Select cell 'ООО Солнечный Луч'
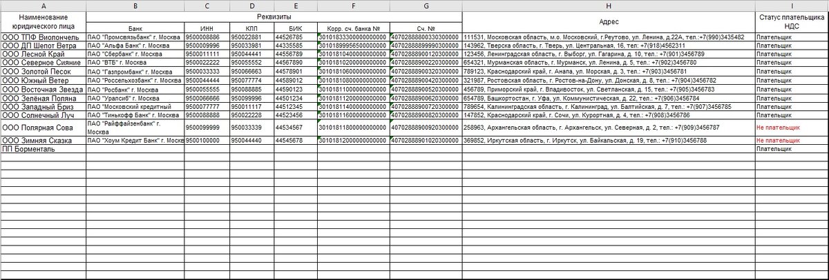This screenshot has height=280, width=829. 43,115
